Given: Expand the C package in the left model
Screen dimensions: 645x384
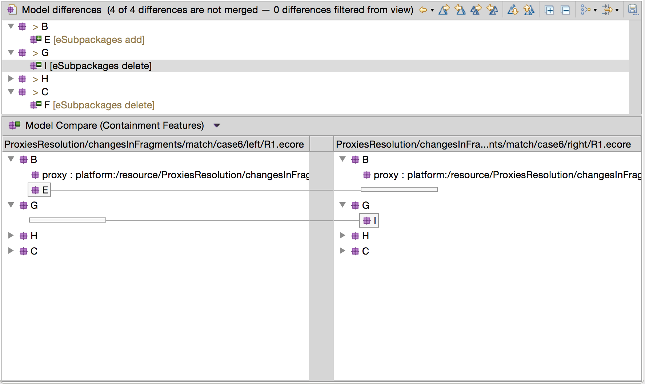Looking at the screenshot, I should click(x=11, y=251).
